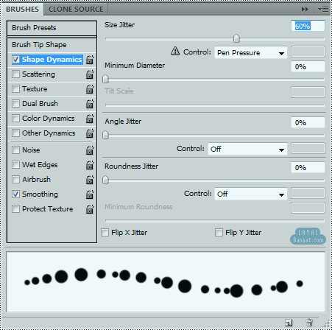Create new brush icon at panel bottom

click(x=289, y=323)
